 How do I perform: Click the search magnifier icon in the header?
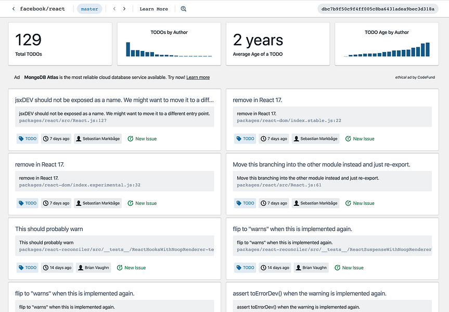pos(184,9)
